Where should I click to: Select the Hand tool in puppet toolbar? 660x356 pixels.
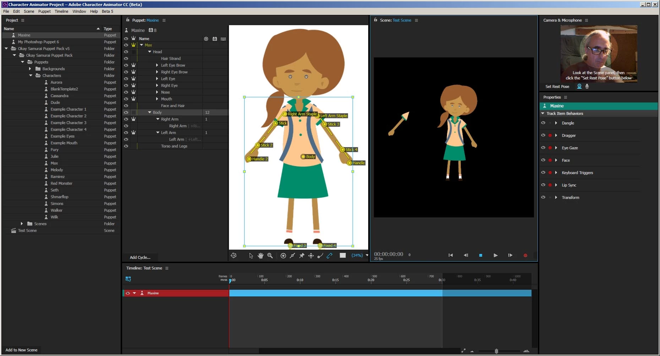(260, 256)
